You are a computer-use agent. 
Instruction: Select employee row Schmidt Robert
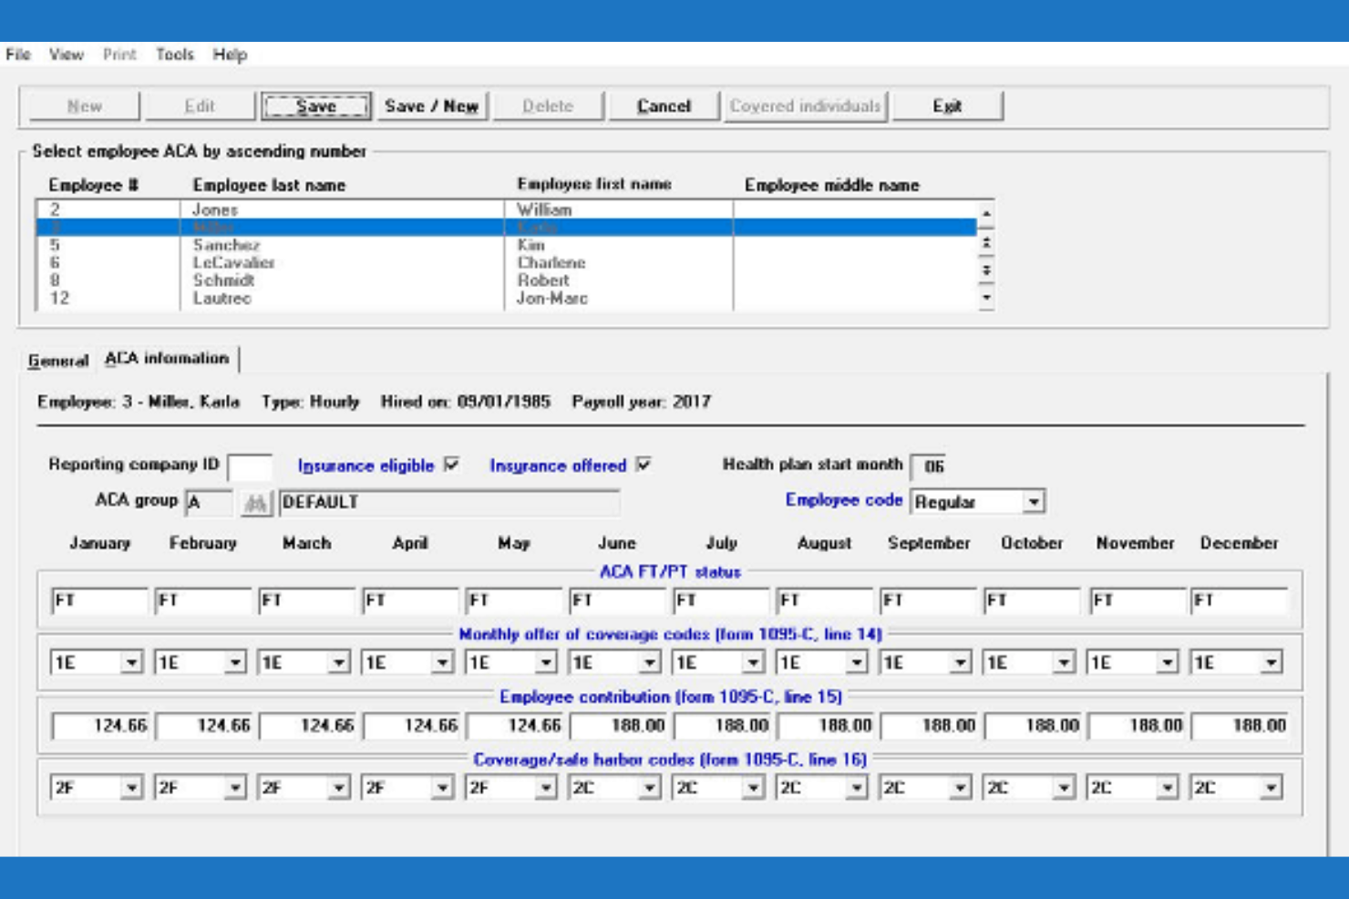pos(506,281)
